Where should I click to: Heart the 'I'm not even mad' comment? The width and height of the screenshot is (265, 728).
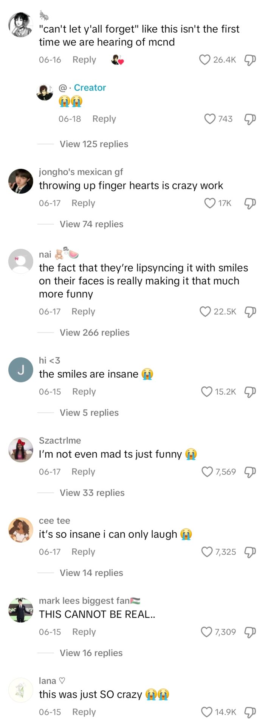point(207,472)
